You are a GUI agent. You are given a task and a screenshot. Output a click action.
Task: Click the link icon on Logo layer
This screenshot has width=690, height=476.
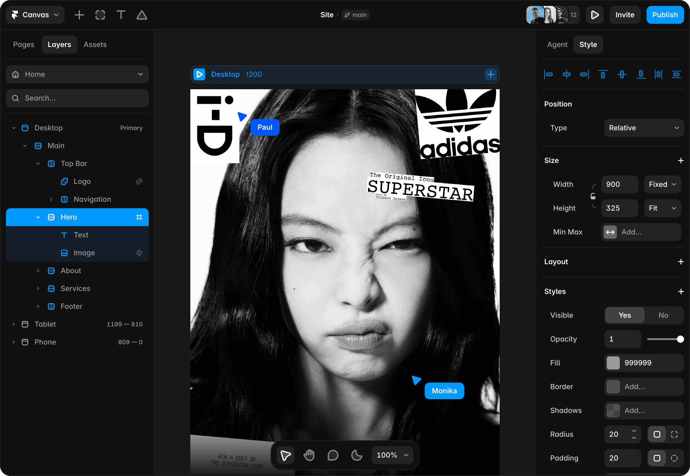[139, 181]
